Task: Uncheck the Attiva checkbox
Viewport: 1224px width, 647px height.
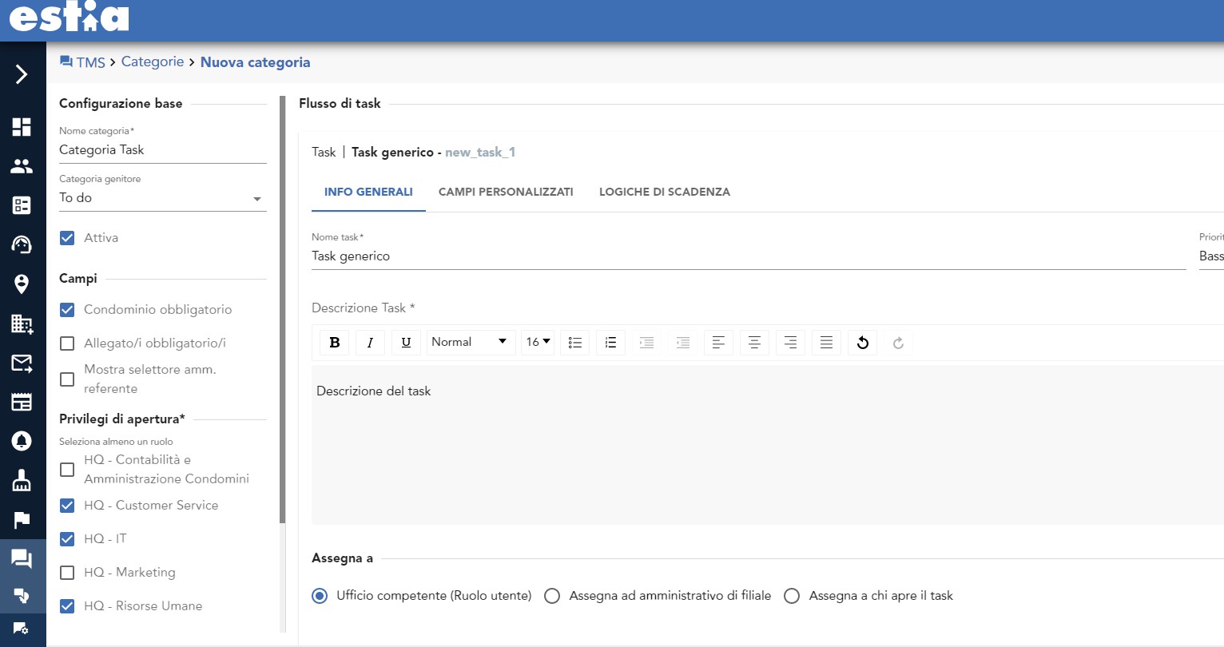Action: click(x=68, y=238)
